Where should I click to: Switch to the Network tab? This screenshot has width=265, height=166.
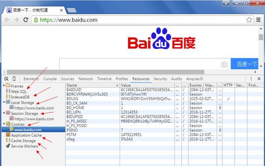pos(86,79)
